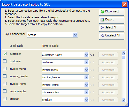Check the invoice menu table checkbox
Viewport: 129px width, 107px height.
coord(5,69)
